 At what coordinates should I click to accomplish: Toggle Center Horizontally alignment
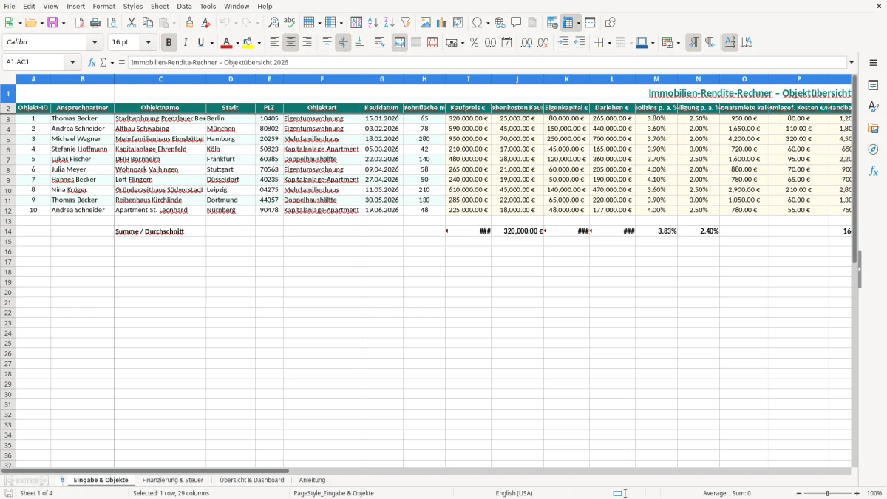point(290,43)
